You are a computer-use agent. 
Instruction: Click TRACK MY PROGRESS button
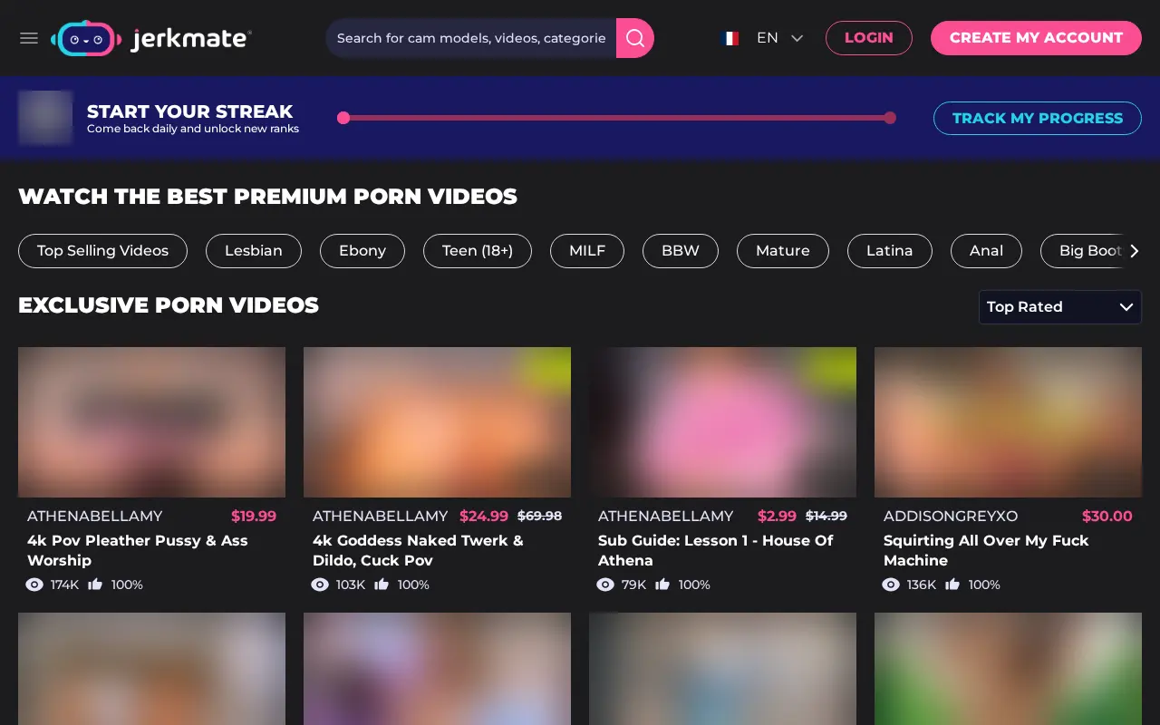[x=1038, y=118]
